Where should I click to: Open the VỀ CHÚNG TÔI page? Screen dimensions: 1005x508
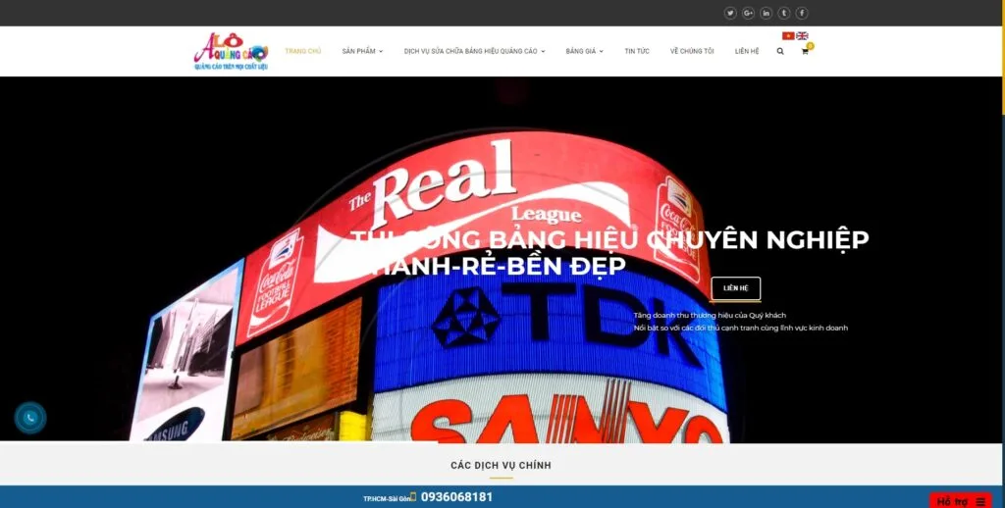tap(692, 51)
